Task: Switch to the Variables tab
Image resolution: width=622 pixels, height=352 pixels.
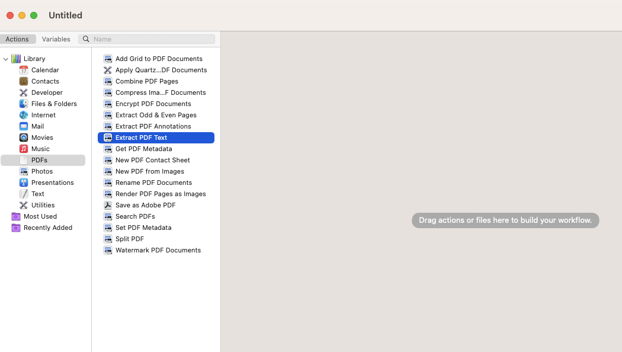Action: point(56,39)
